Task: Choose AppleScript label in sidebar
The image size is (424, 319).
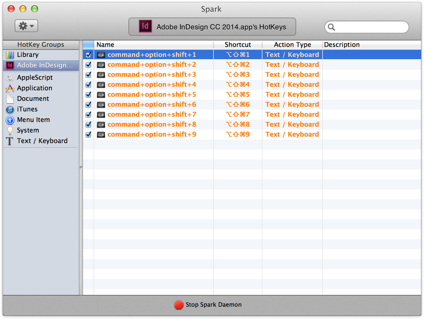Action: click(35, 78)
